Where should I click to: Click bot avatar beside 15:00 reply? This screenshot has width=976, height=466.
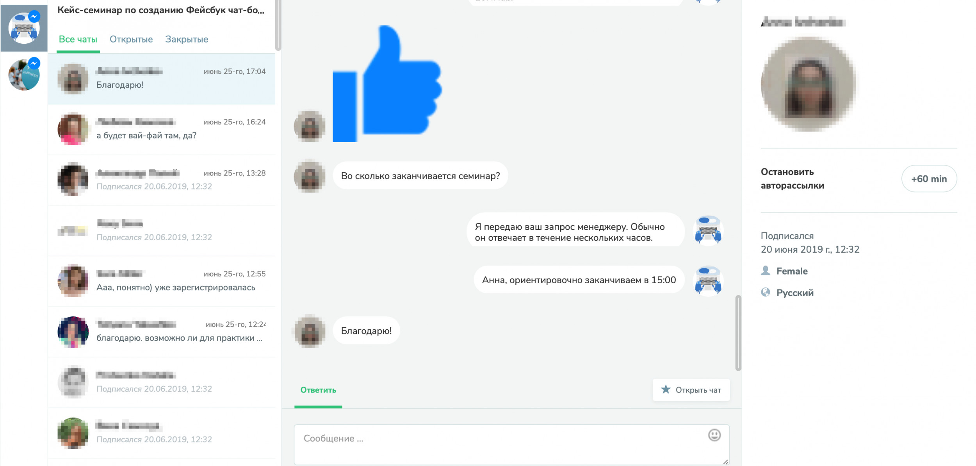tap(708, 280)
